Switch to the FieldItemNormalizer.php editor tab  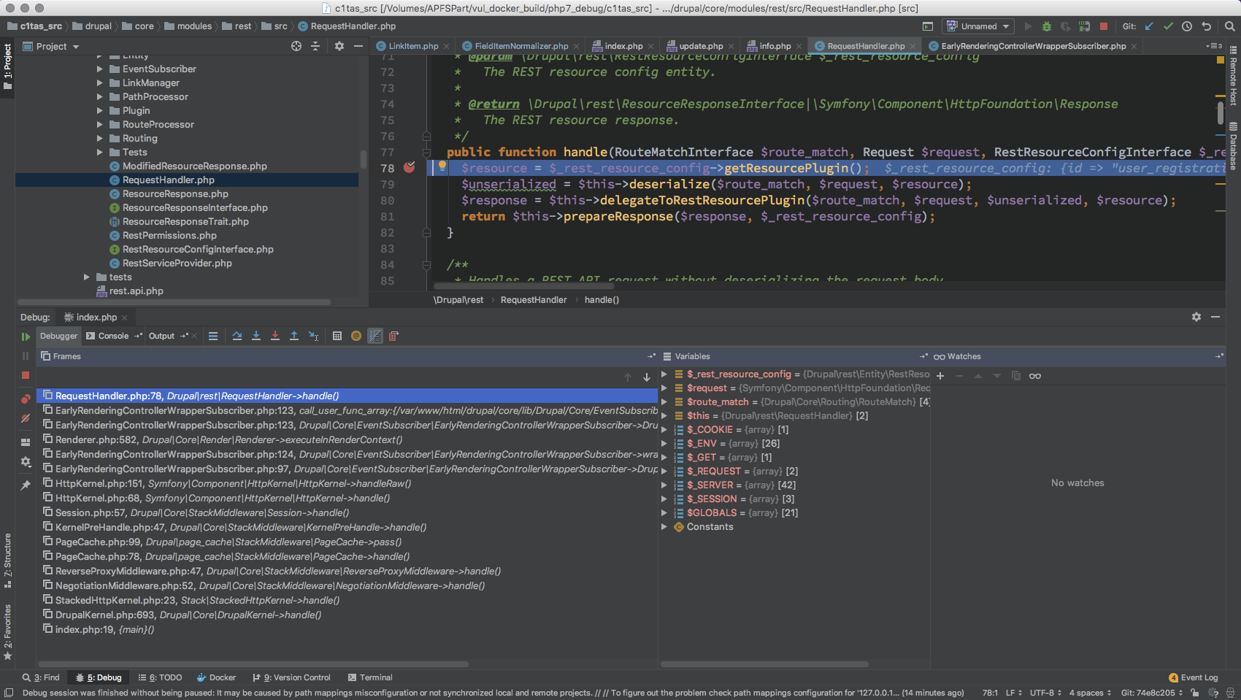click(520, 46)
